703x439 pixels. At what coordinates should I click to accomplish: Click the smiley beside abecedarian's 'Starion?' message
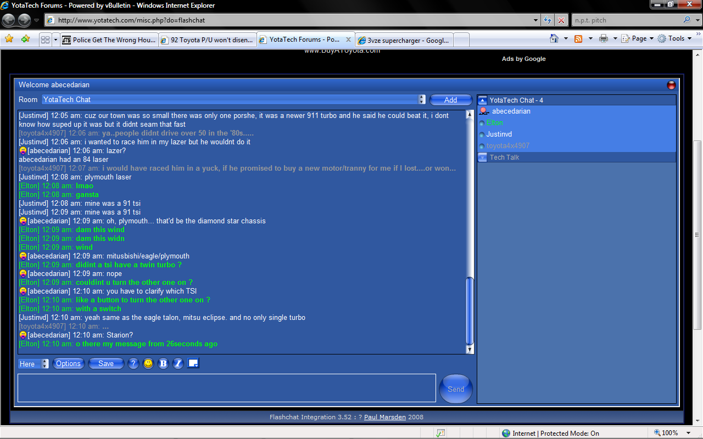(23, 335)
